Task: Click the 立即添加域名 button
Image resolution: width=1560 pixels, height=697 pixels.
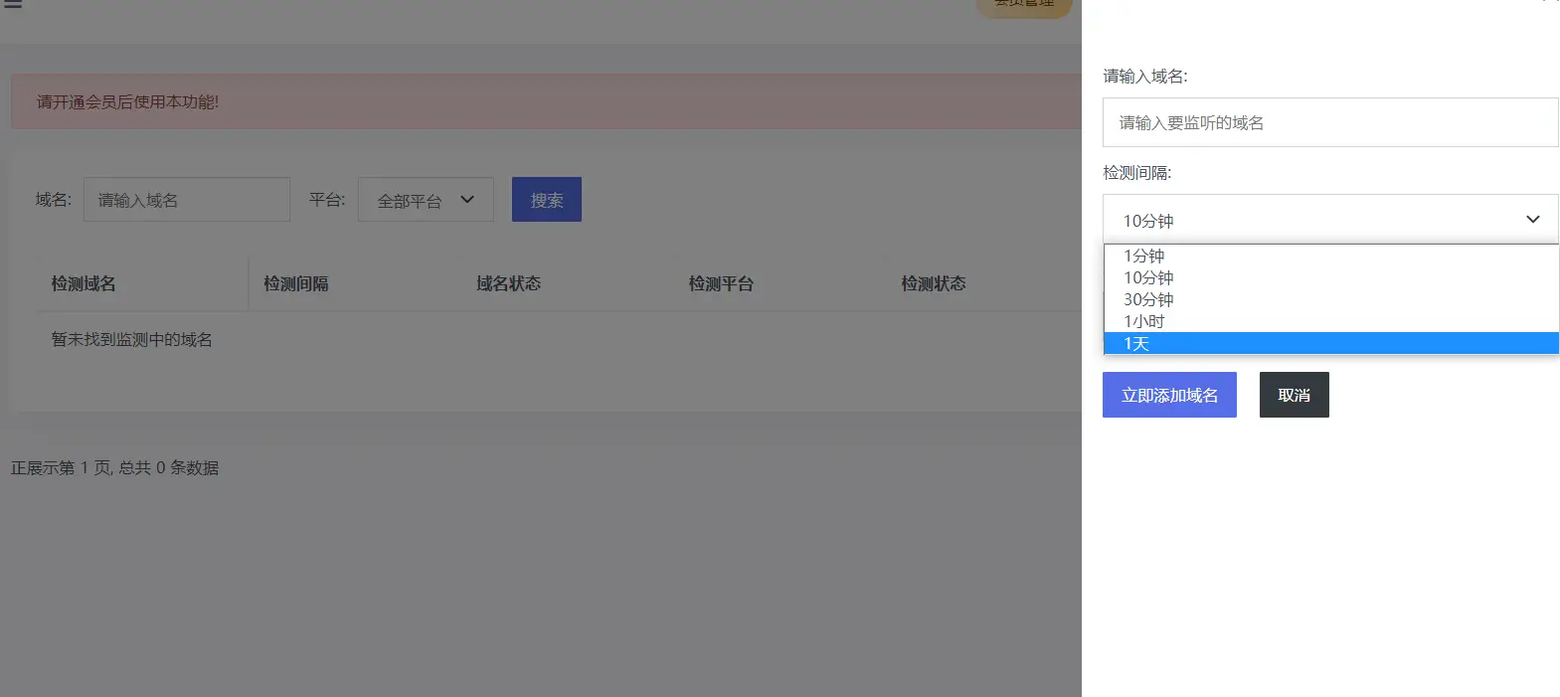Action: (1169, 395)
